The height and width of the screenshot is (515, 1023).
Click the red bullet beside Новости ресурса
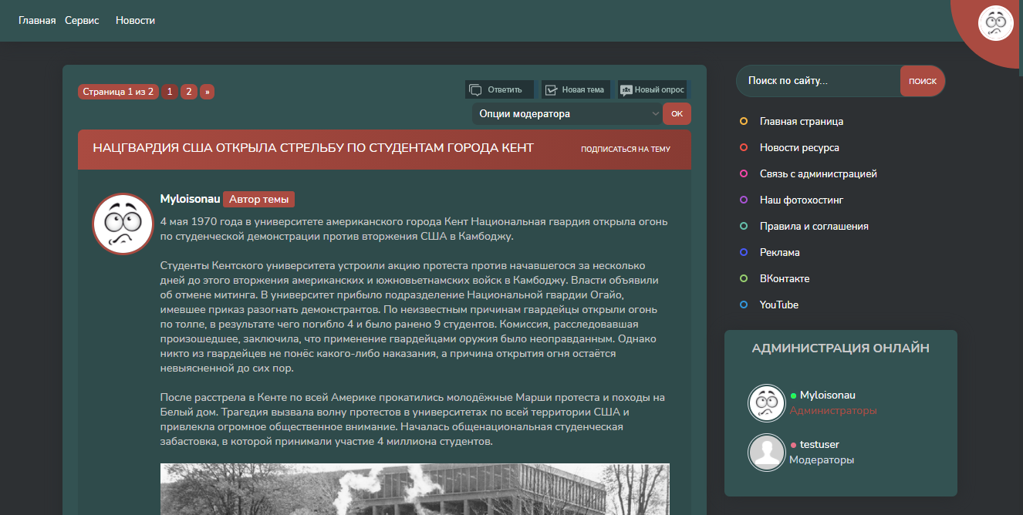pos(744,147)
